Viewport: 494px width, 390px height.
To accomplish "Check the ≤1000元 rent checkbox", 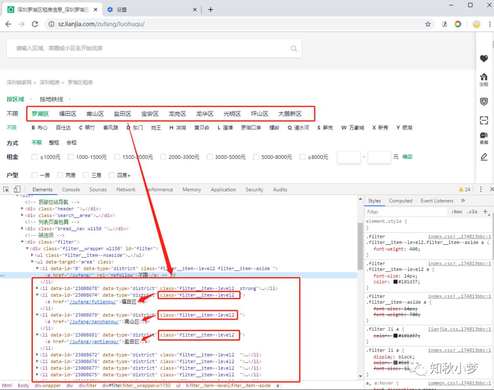I will click(35, 157).
